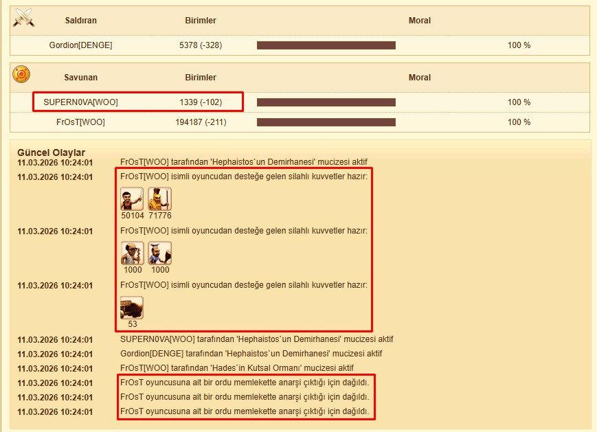597x432 pixels.
Task: Click the Birimler header in the attacker table
Action: click(201, 21)
